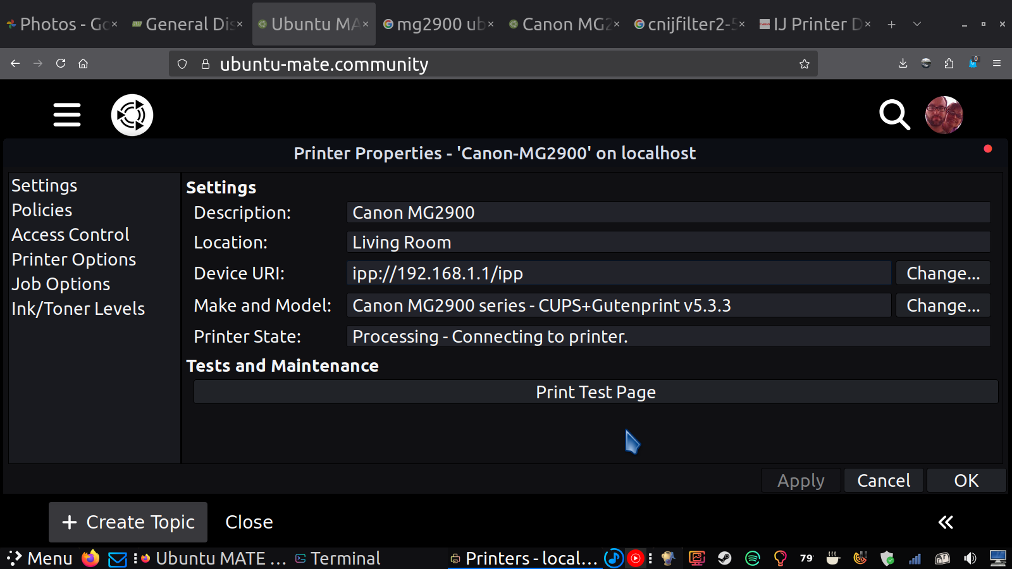Select Settings in printer properties sidebar
This screenshot has height=569, width=1012.
(x=44, y=185)
